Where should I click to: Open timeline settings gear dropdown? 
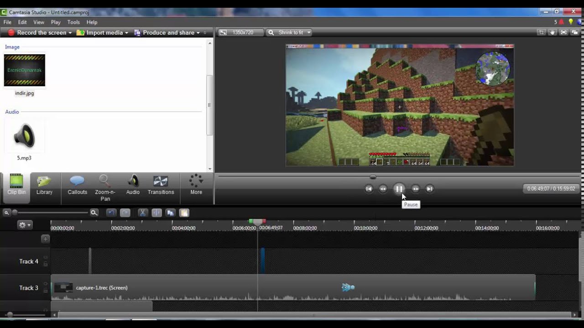tap(24, 225)
